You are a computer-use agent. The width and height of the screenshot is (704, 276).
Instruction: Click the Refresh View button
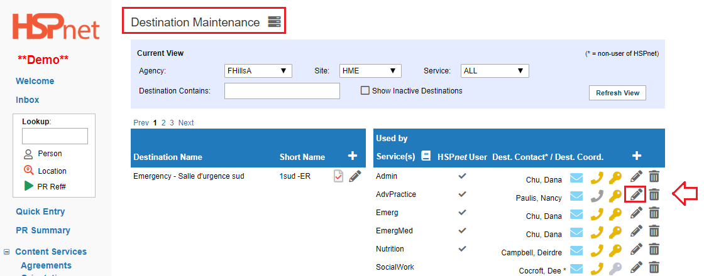coord(617,93)
